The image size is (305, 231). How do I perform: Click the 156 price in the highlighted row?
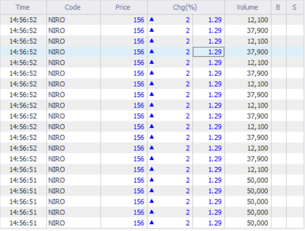[139, 52]
